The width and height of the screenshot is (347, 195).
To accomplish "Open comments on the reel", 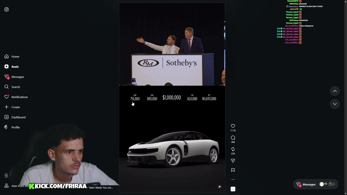I will [233, 138].
